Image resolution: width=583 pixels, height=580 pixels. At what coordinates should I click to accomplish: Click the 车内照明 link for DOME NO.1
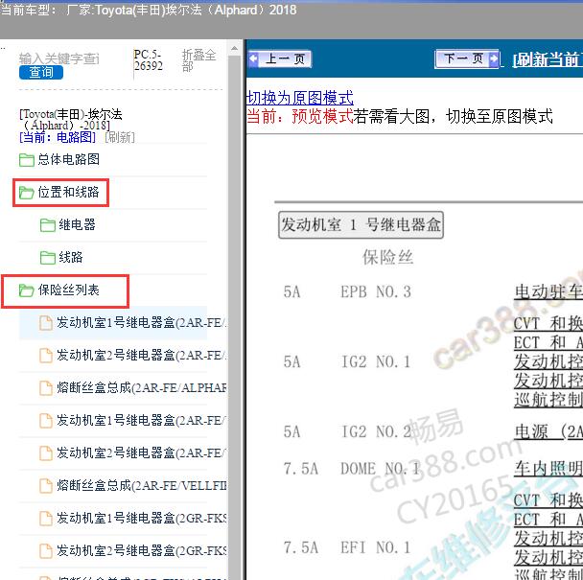[x=548, y=469]
